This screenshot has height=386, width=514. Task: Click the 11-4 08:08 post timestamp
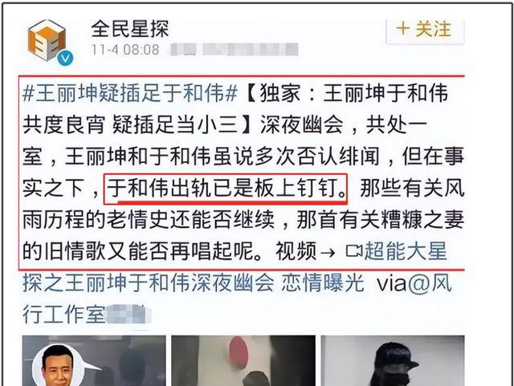coord(125,50)
